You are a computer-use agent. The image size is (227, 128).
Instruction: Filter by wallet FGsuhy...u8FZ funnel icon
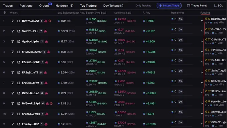13,124
